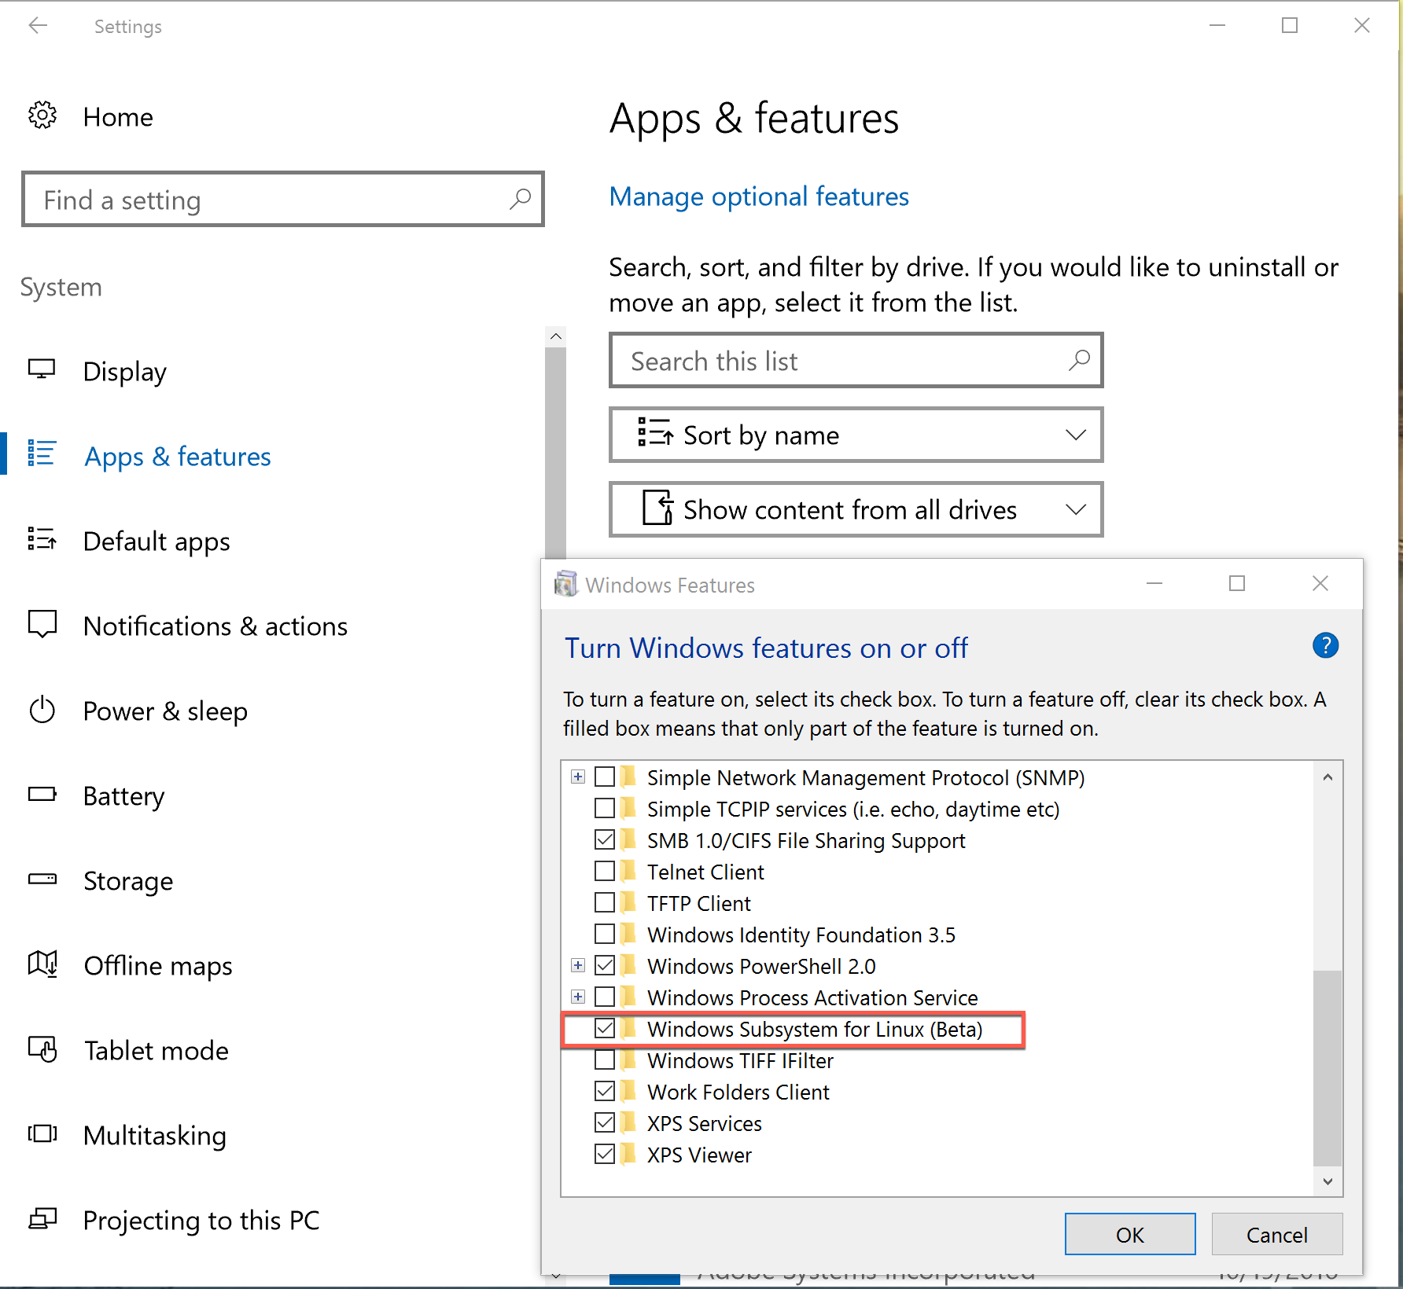Enable the Telnet Client checkbox

click(x=605, y=872)
